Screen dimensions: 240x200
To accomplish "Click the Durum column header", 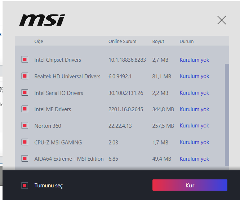I will coord(187,42).
